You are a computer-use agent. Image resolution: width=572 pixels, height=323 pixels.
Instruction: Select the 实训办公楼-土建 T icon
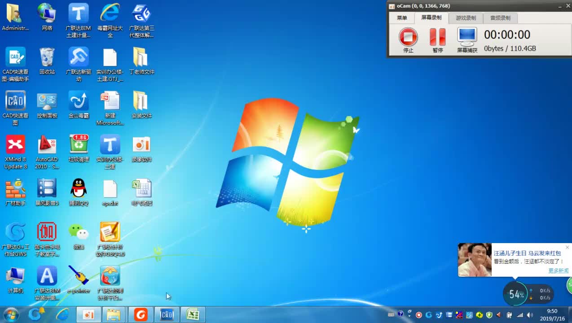pos(110,152)
